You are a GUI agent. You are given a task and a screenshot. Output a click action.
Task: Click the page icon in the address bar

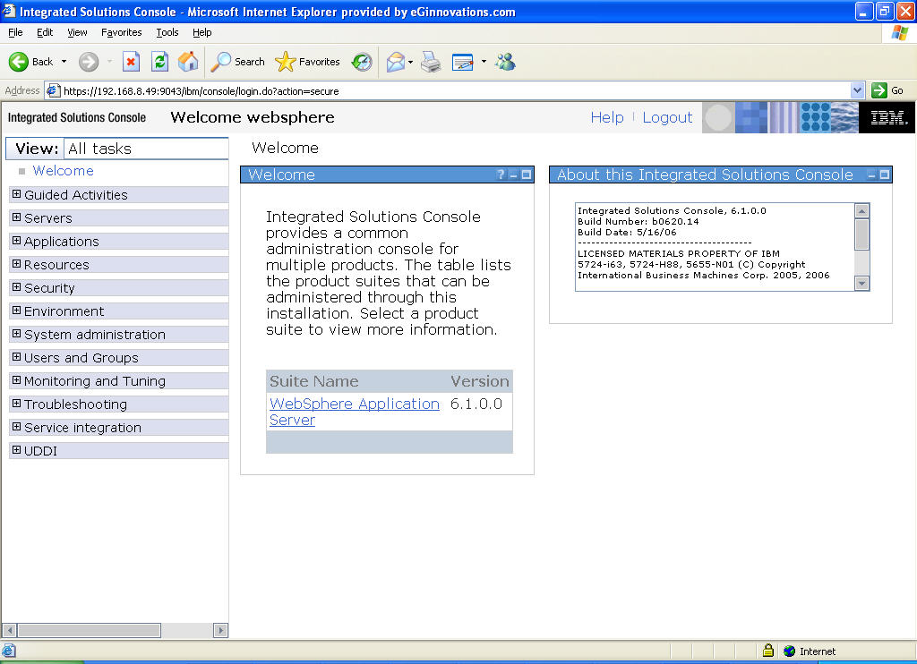pyautogui.click(x=53, y=90)
